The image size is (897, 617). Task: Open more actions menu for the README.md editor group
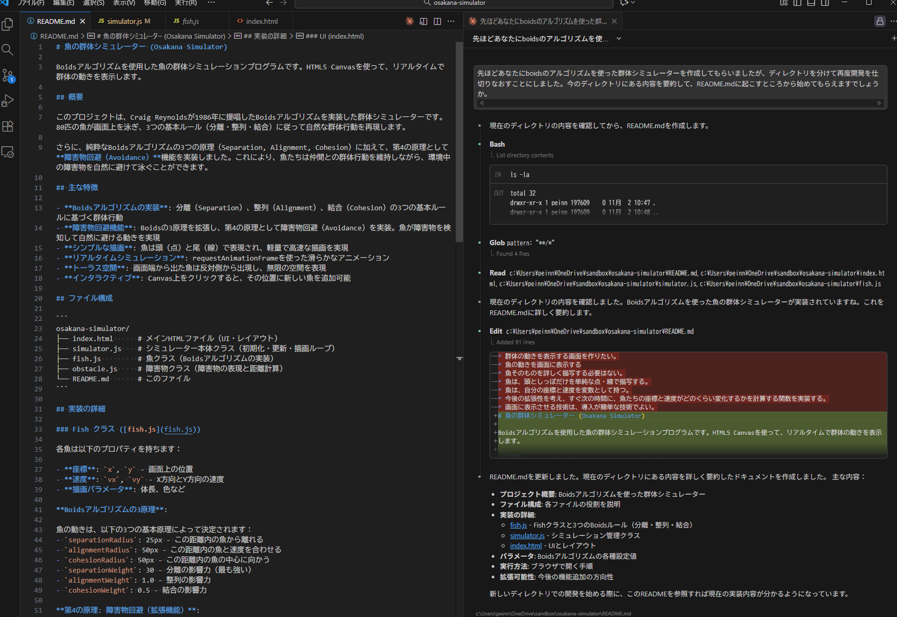pyautogui.click(x=451, y=21)
